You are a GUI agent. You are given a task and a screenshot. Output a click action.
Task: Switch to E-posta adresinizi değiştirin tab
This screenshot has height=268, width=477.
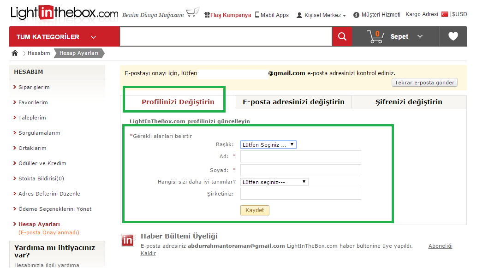(x=293, y=101)
